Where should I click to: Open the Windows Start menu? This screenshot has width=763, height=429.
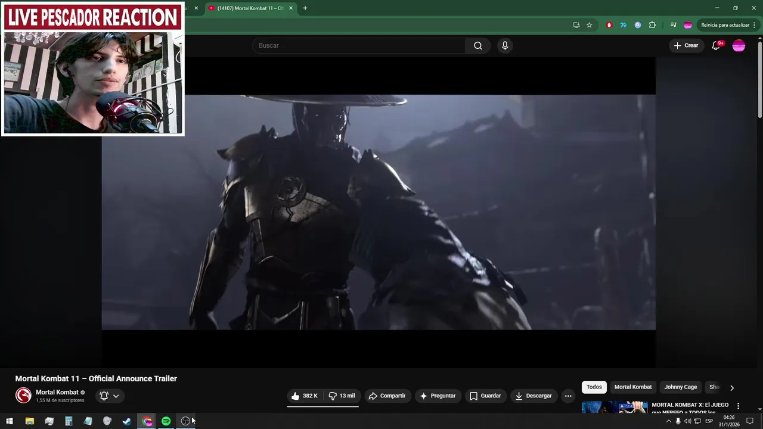10,421
